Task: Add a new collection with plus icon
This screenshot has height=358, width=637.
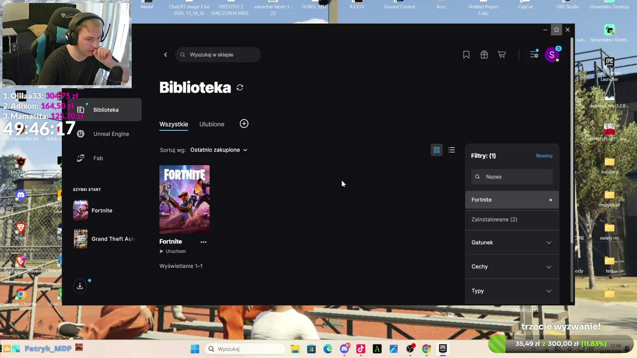Action: [244, 124]
